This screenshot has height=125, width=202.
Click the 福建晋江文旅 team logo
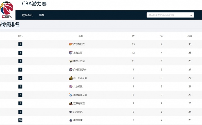70,95
